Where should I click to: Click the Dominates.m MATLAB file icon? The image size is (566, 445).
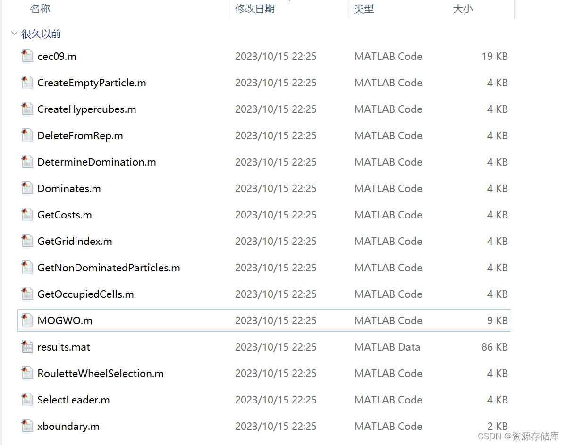tap(27, 187)
